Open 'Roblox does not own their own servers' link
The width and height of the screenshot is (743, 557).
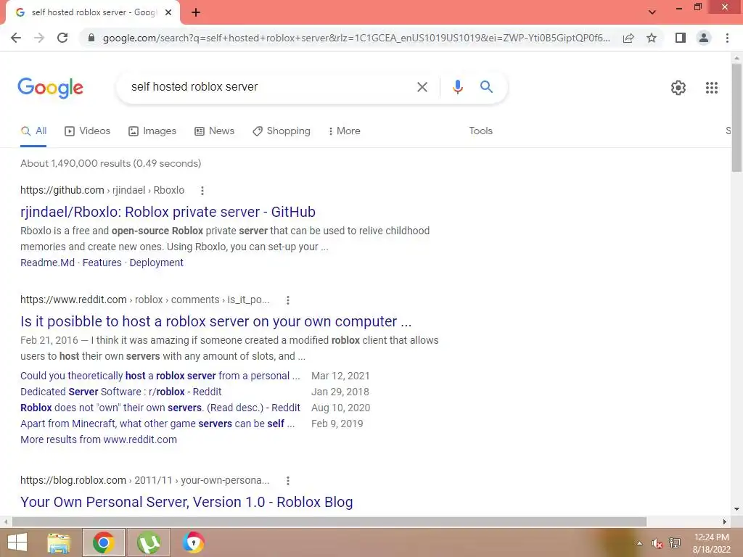pos(160,408)
